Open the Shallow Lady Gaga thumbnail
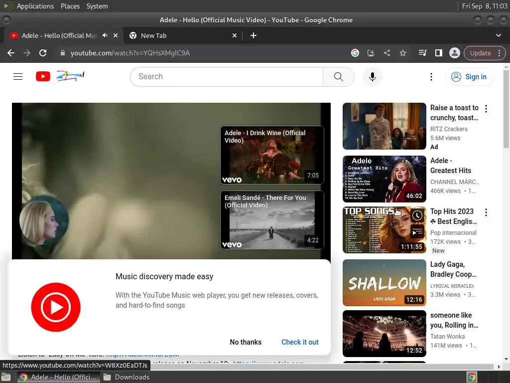The width and height of the screenshot is (510, 383). 384,283
